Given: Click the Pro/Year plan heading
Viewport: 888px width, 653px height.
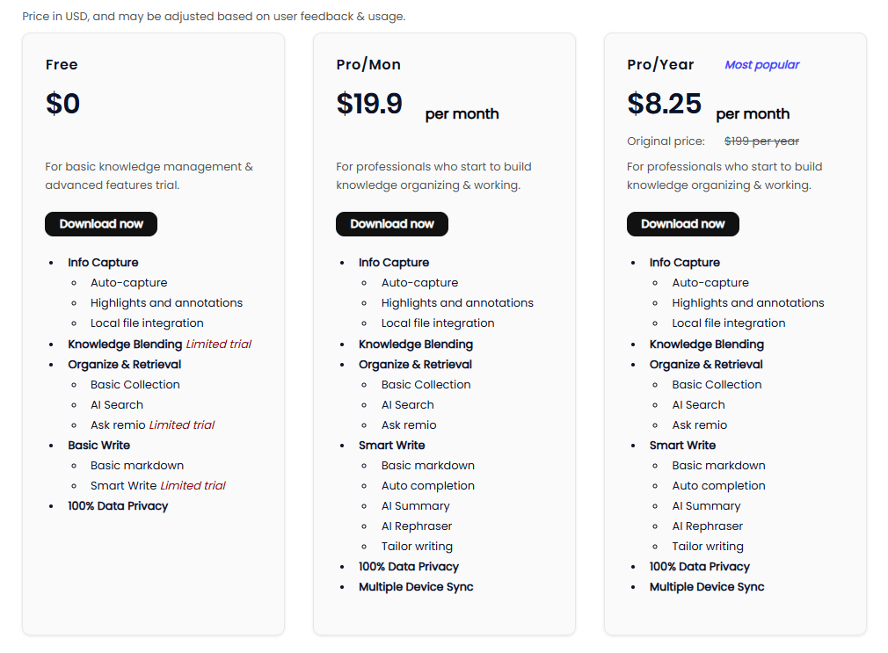Looking at the screenshot, I should [660, 64].
